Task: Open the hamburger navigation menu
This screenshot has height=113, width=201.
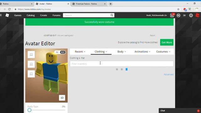Action: click(x=1, y=15)
